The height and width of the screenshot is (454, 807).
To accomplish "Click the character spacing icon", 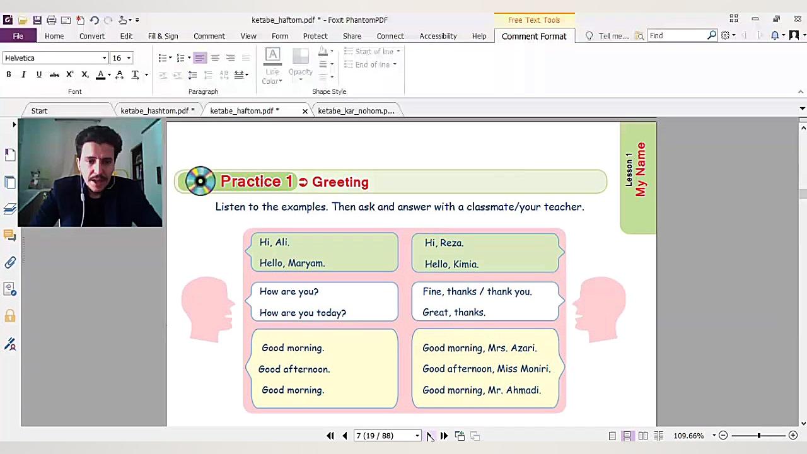I will pyautogui.click(x=119, y=74).
